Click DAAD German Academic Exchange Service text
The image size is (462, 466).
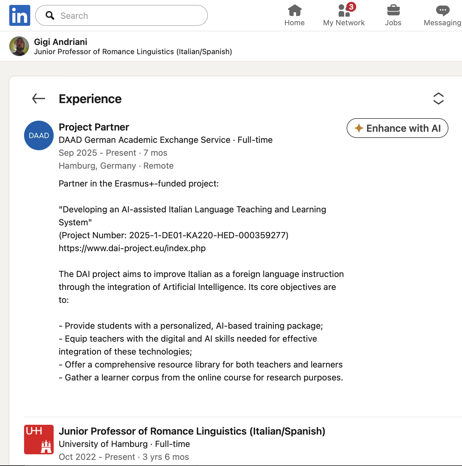144,140
